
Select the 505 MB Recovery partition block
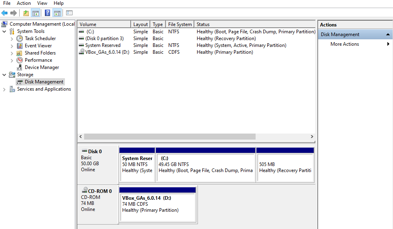coord(285,165)
